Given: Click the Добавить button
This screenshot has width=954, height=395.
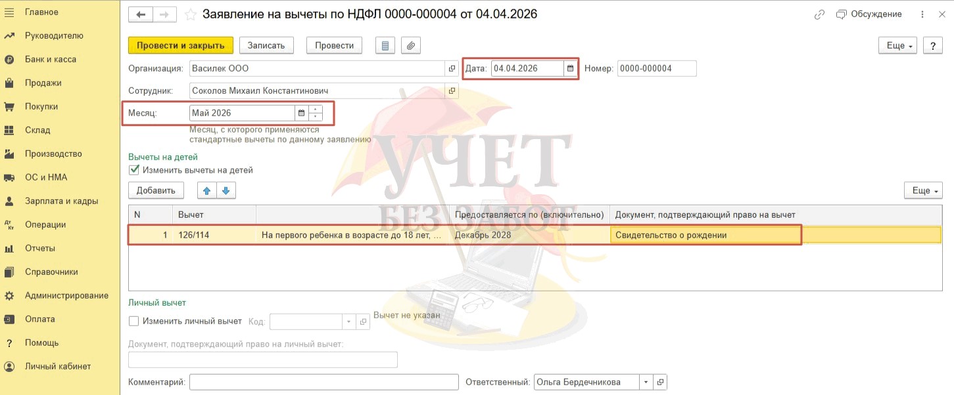Looking at the screenshot, I should click(156, 190).
